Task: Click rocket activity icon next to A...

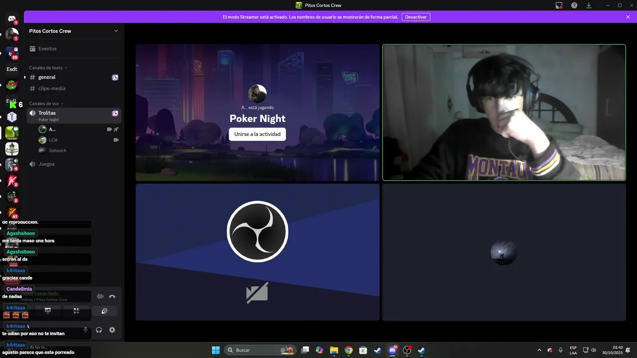Action: point(116,129)
